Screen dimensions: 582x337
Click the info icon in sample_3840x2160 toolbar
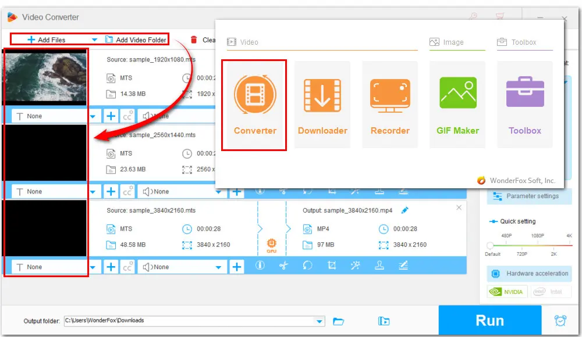260,266
